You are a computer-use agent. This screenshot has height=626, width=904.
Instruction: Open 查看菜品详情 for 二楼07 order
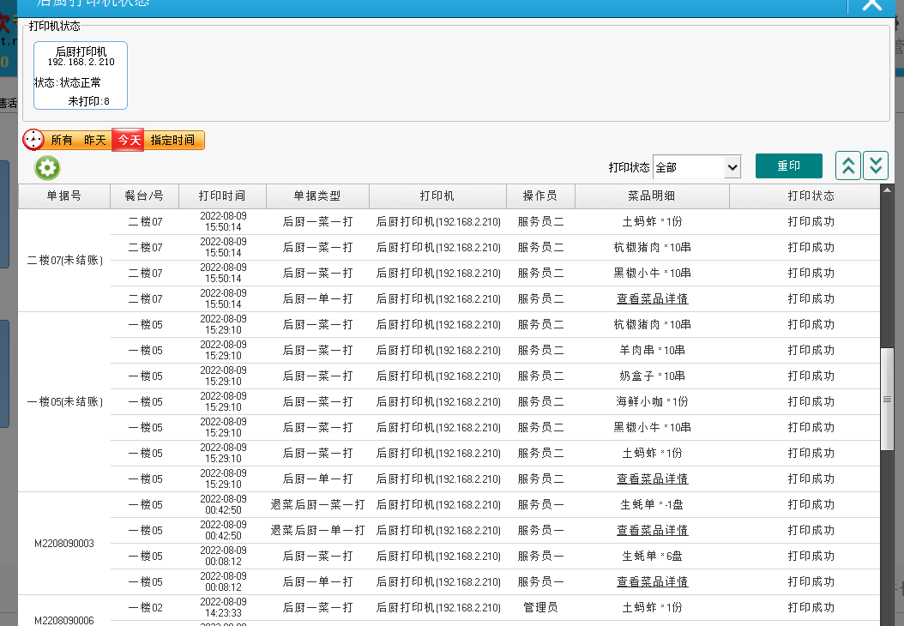652,299
